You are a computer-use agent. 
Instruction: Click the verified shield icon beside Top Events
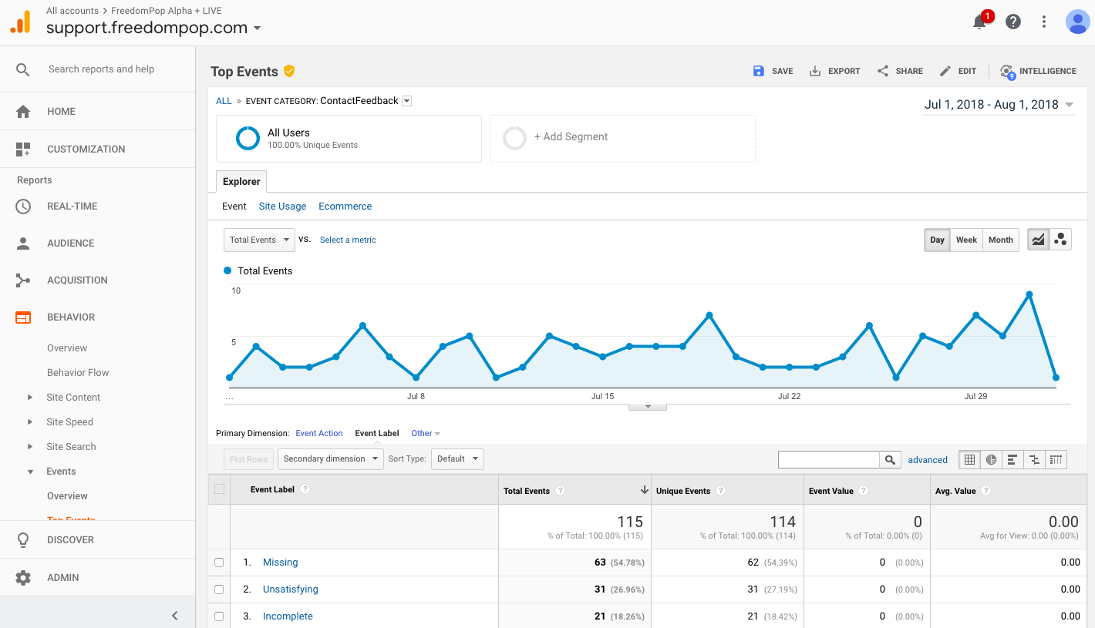click(x=289, y=71)
